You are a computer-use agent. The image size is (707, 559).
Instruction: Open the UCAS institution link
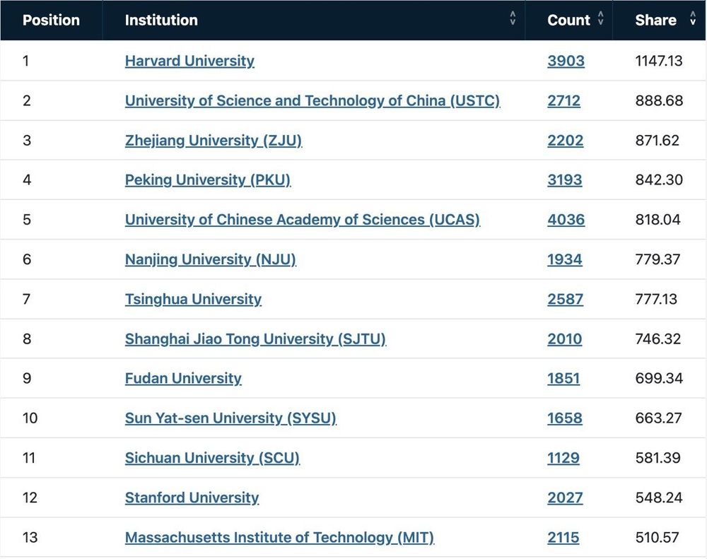pos(303,220)
